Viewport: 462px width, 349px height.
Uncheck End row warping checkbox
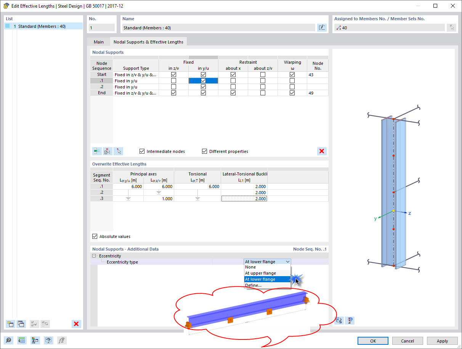pos(292,93)
